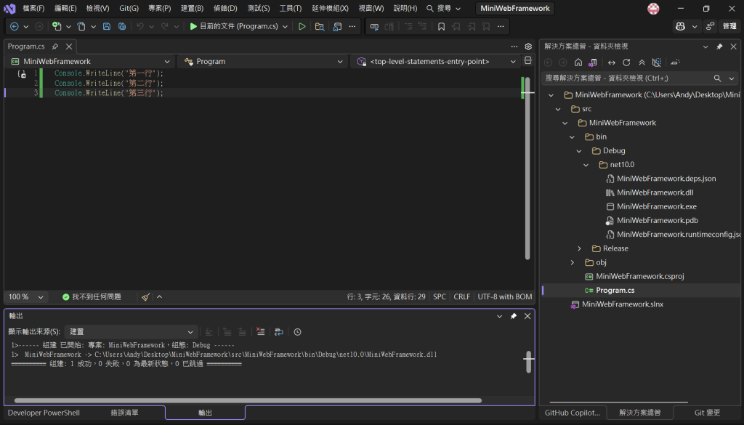This screenshot has width=744, height=425.
Task: Start without debugging via hollow green play icon
Action: [x=302, y=27]
